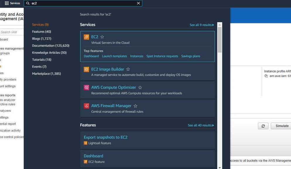291x169 pixels.
Task: Favorite AWS Compute Optimizer star
Action: 140,87
